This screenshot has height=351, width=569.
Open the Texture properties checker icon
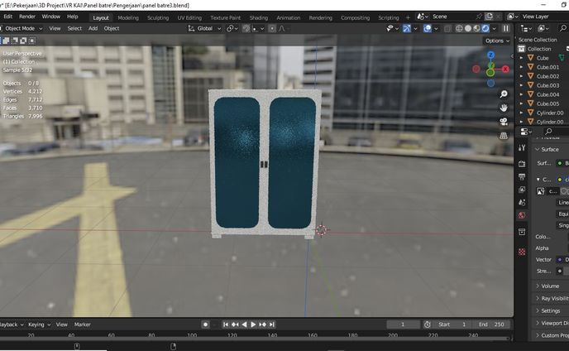pyautogui.click(x=522, y=252)
